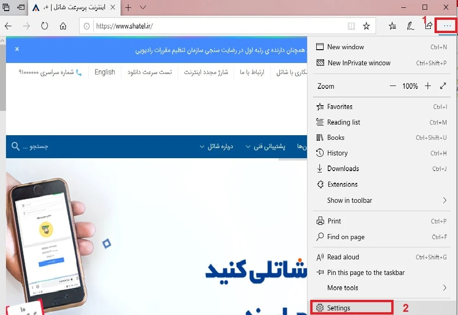Open Books from the menu
Image resolution: width=458 pixels, height=315 pixels.
pyautogui.click(x=382, y=137)
